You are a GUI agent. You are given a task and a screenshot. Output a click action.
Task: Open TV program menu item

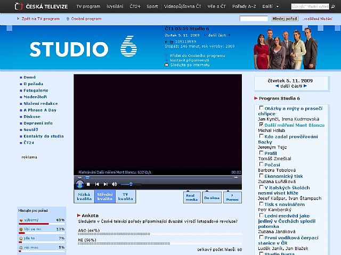(x=88, y=6)
